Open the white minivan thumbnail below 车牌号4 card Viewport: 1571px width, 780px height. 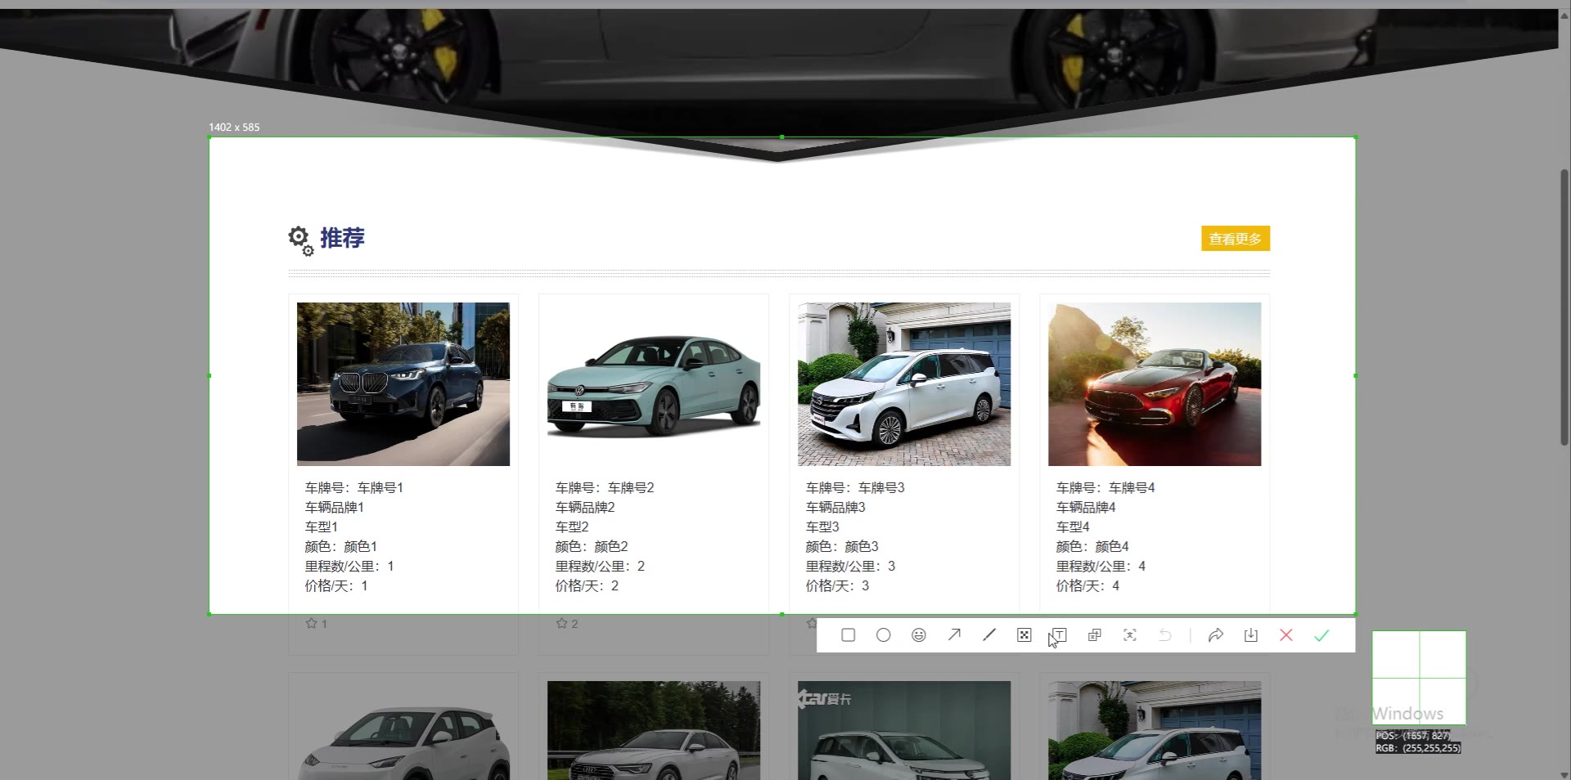click(x=1155, y=731)
